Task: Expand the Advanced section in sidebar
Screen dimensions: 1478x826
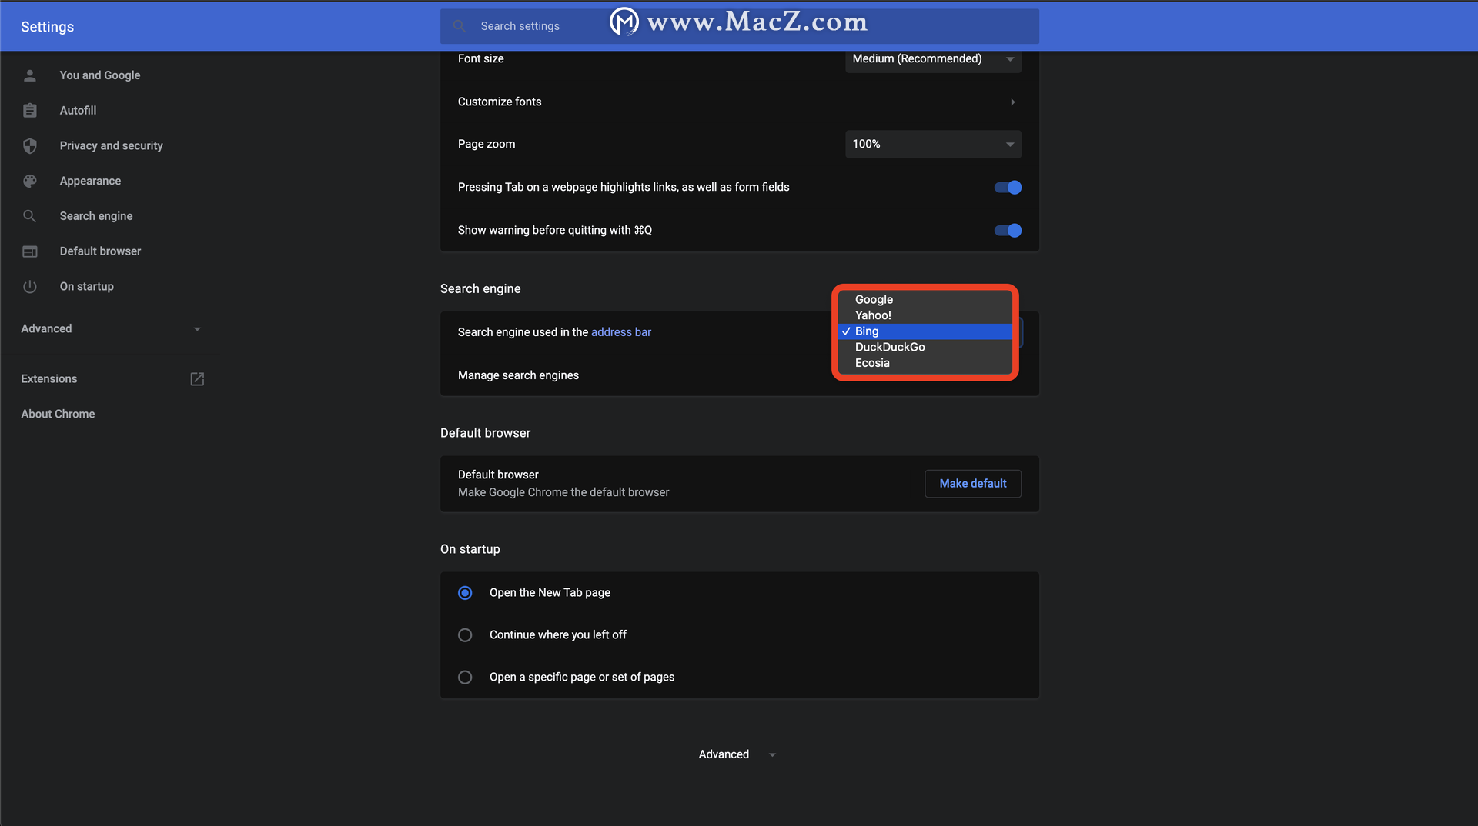Action: point(112,329)
